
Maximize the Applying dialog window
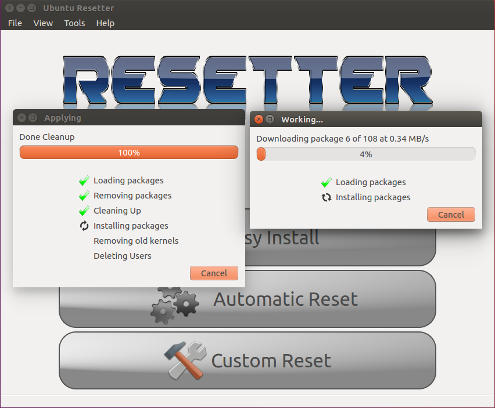click(33, 118)
